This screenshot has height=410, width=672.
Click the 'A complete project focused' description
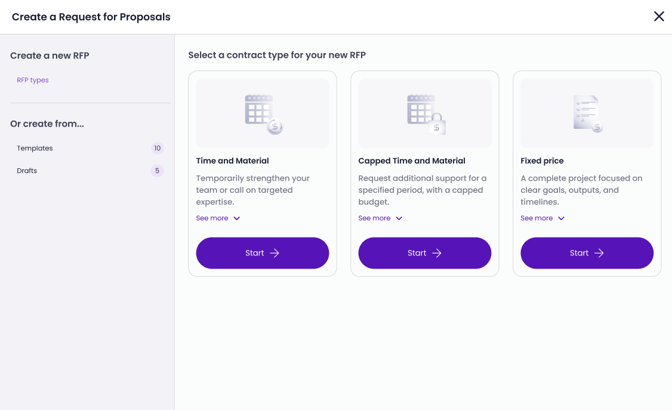coord(581,190)
